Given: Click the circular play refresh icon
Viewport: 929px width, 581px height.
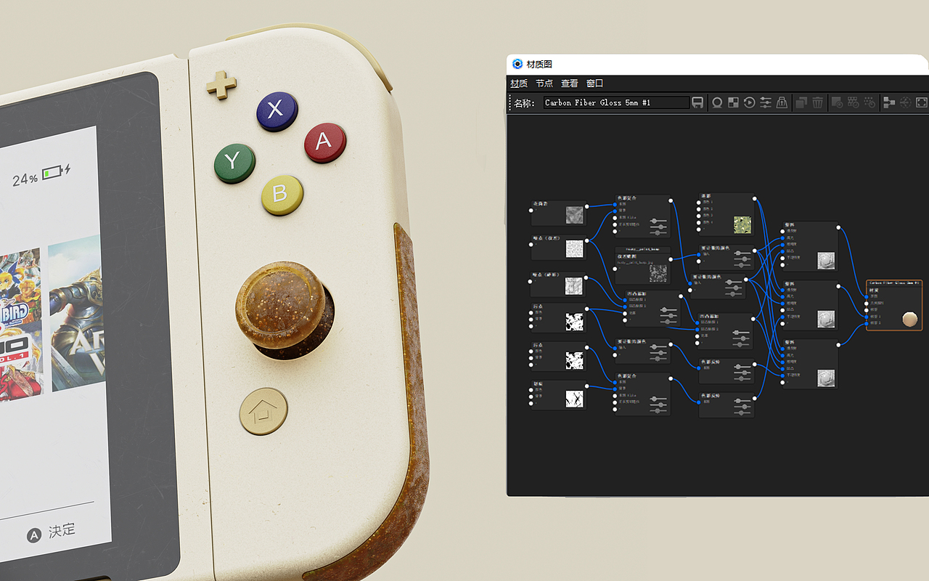Looking at the screenshot, I should 750,103.
